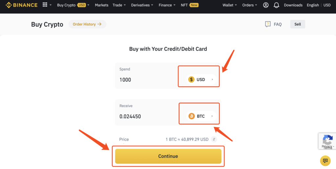The image size is (336, 169).
Task: Click the reCAPTCHA badge
Action: click(327, 141)
